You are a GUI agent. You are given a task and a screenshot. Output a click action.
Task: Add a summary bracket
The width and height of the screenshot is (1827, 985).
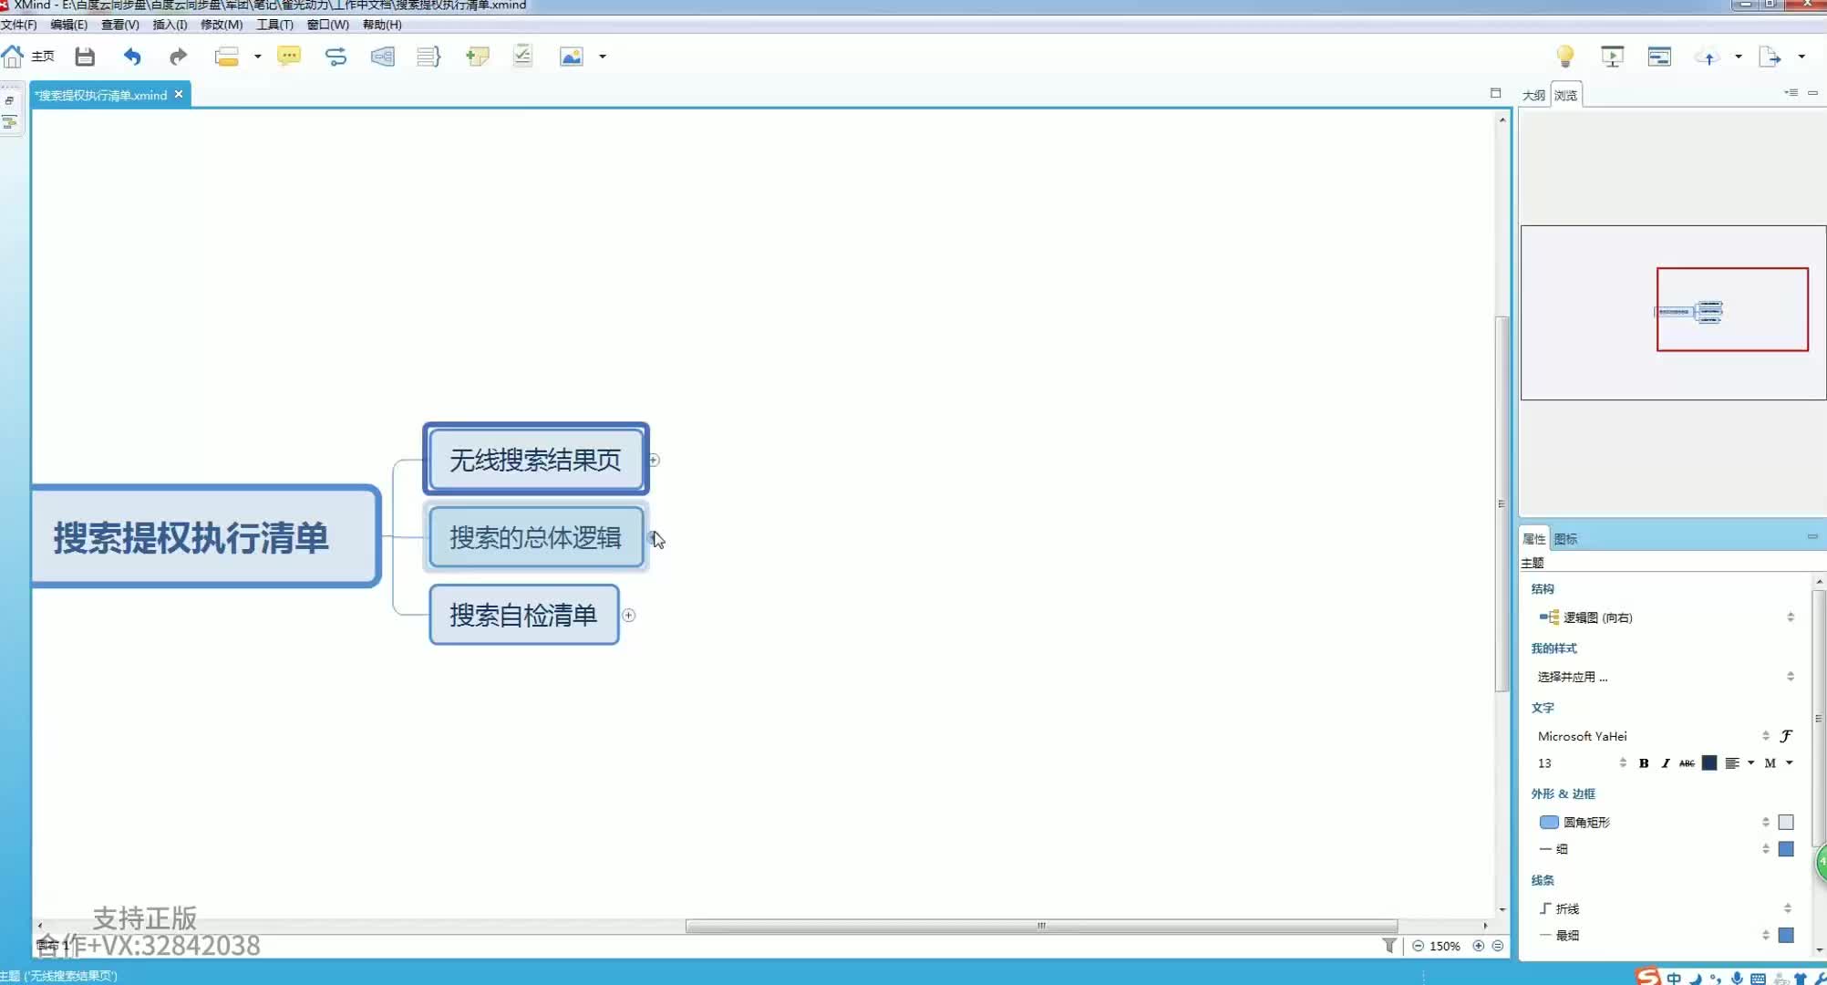pos(428,57)
